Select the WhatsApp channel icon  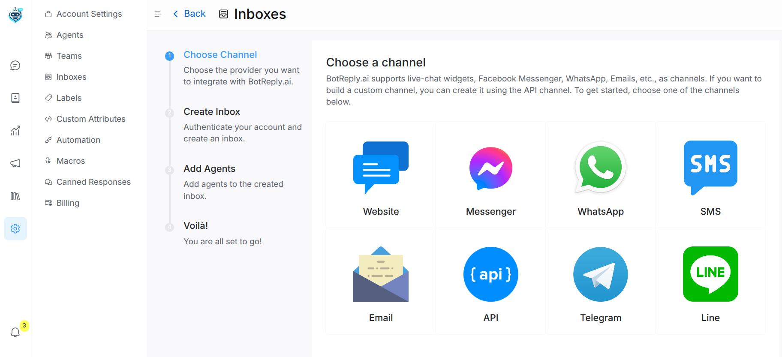click(x=601, y=168)
